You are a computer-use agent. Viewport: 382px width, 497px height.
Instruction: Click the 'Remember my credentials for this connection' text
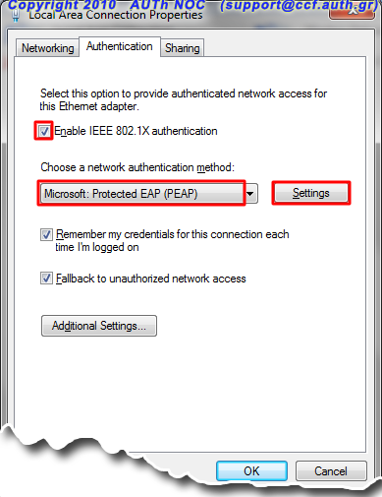tap(172, 240)
